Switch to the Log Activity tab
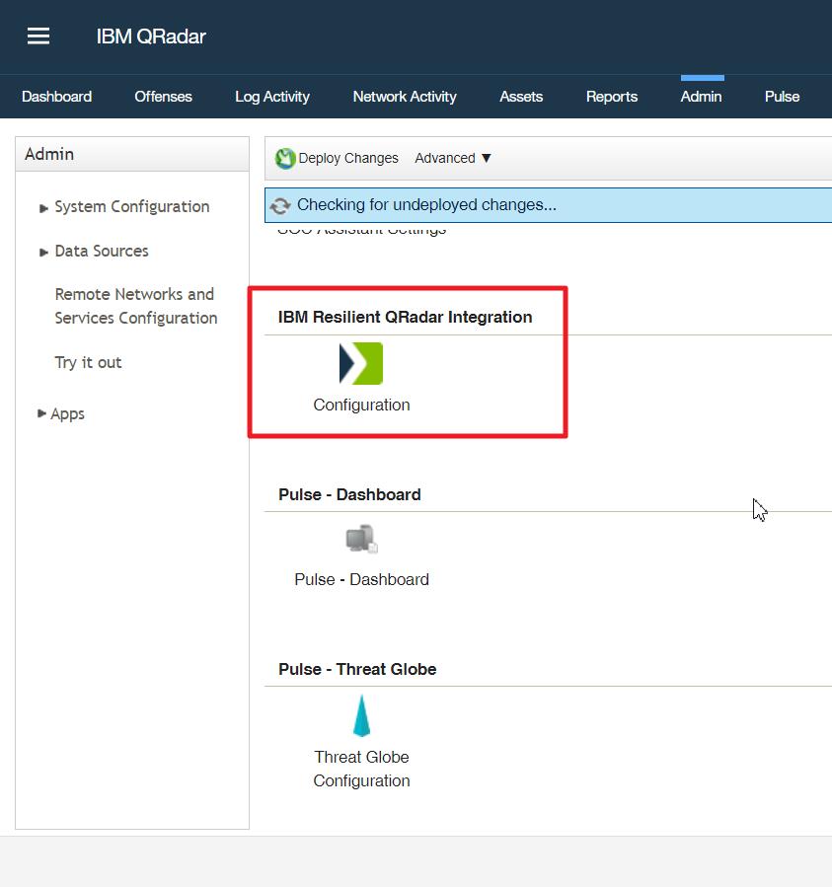 [x=271, y=97]
